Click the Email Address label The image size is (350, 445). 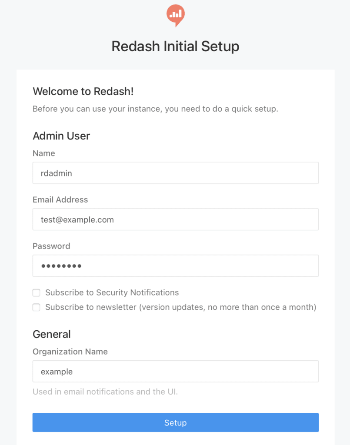[60, 200]
